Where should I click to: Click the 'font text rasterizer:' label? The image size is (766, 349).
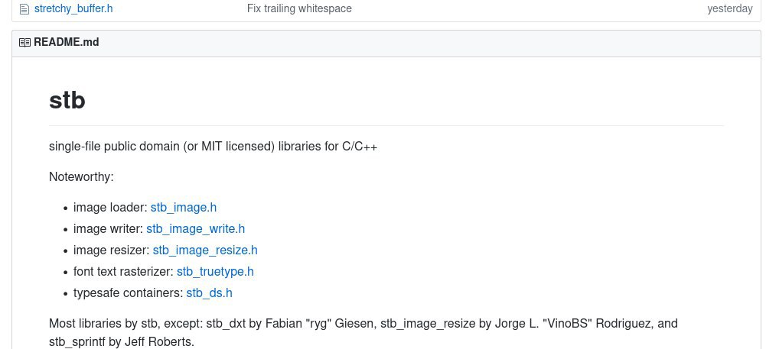124,272
